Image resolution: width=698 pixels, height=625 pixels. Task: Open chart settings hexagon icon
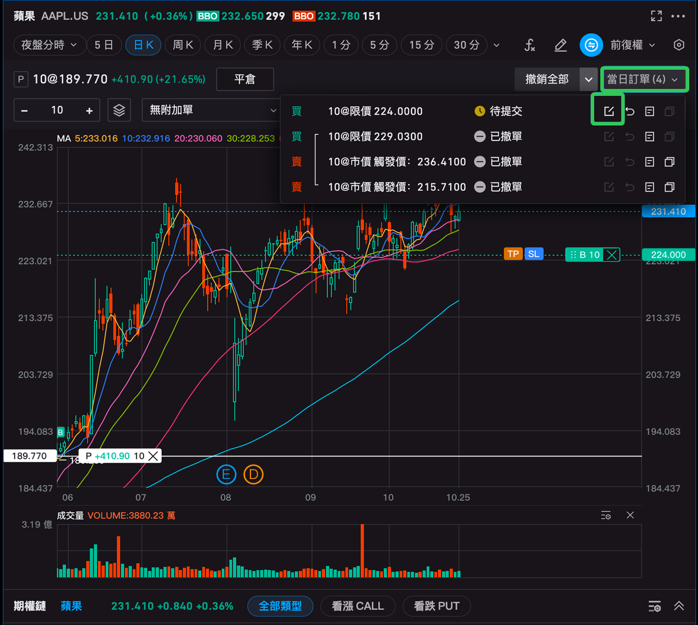[679, 45]
